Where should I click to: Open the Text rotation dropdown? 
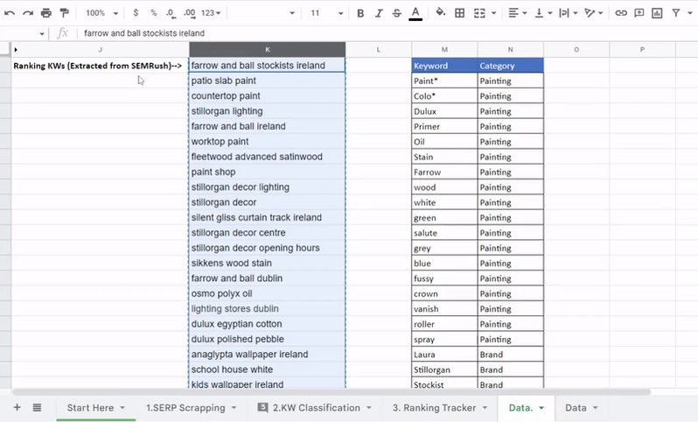pyautogui.click(x=594, y=13)
